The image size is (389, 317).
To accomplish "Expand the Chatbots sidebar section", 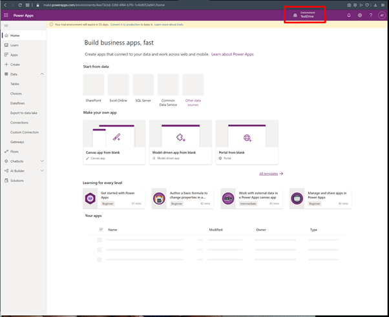I will point(42,161).
